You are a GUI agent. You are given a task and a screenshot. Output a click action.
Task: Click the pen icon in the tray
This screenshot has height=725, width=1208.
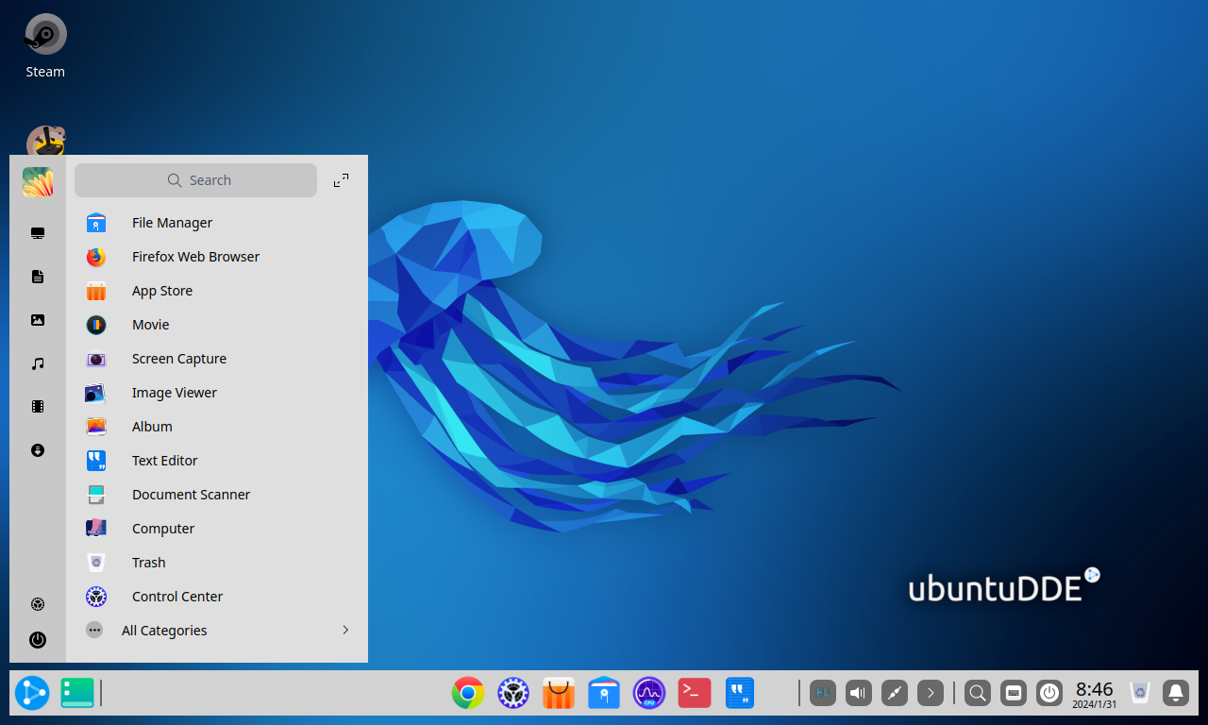(x=895, y=693)
